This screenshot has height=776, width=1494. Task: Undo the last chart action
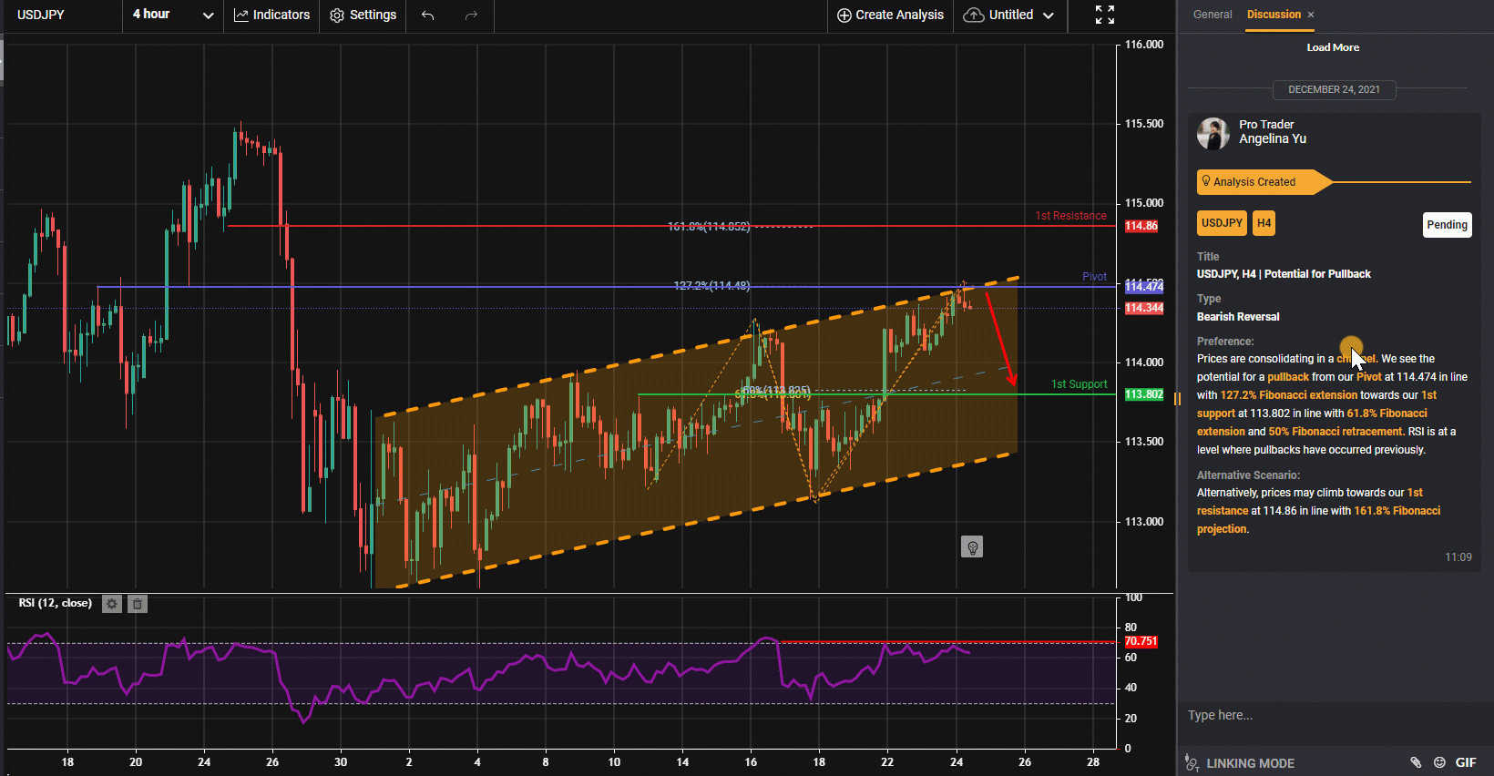(x=427, y=15)
